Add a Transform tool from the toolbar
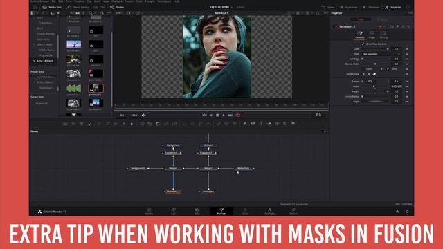Viewport: 443px width, 249px height. [x=174, y=124]
